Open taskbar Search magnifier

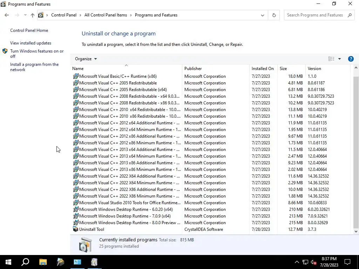click(25, 262)
